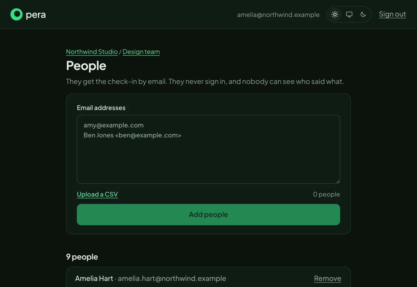Open the Upload a CSV link

(x=97, y=194)
